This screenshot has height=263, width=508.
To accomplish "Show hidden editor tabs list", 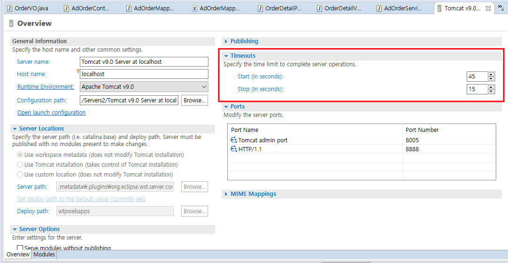I will [x=500, y=8].
